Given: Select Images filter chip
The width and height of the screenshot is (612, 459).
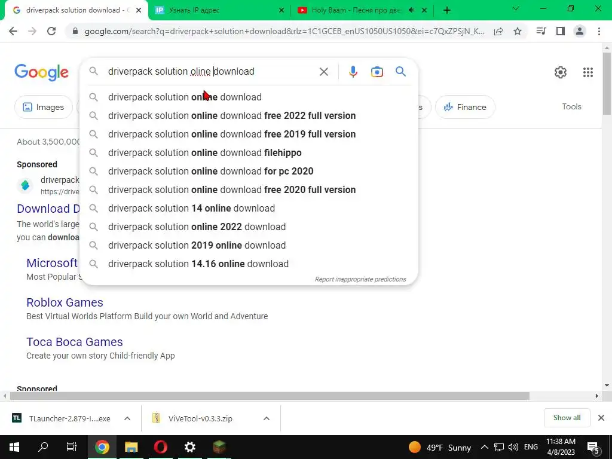Looking at the screenshot, I should (x=43, y=107).
